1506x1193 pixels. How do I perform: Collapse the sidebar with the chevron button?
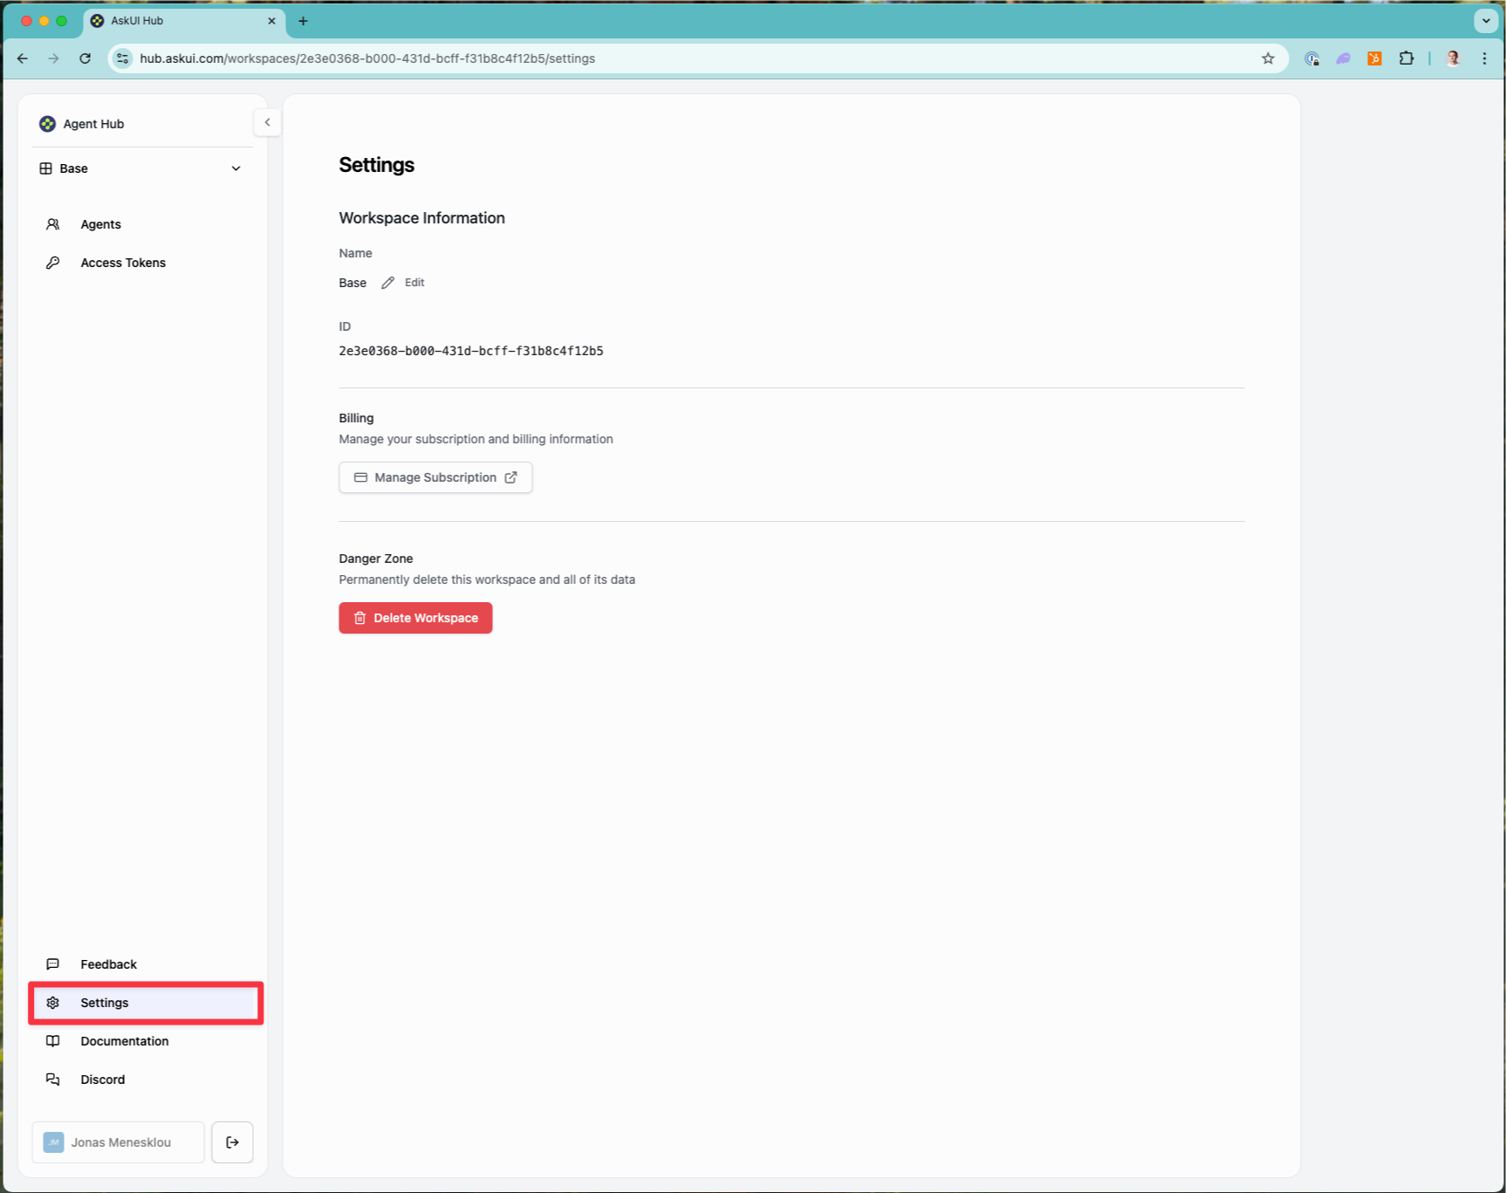(267, 122)
